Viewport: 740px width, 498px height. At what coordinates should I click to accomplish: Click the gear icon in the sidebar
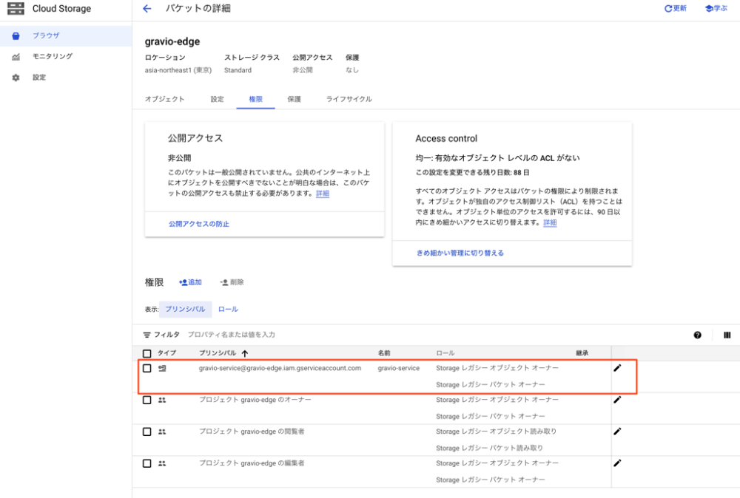pyautogui.click(x=16, y=78)
